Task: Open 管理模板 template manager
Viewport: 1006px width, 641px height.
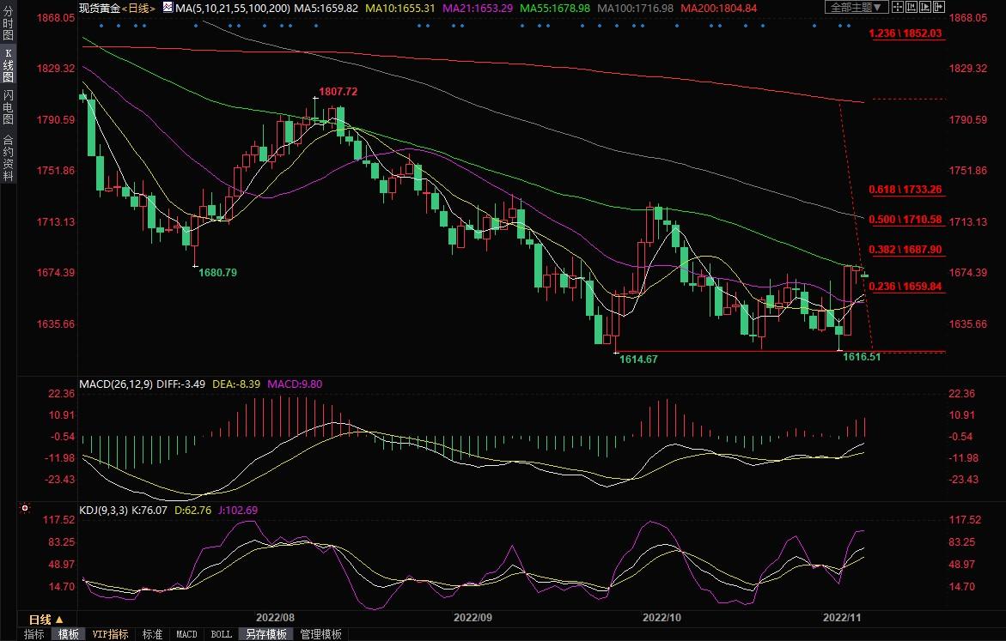Action: pos(320,634)
